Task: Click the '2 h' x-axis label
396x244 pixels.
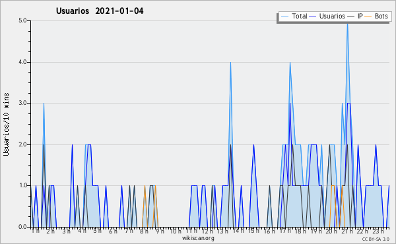Action: pos(51,231)
